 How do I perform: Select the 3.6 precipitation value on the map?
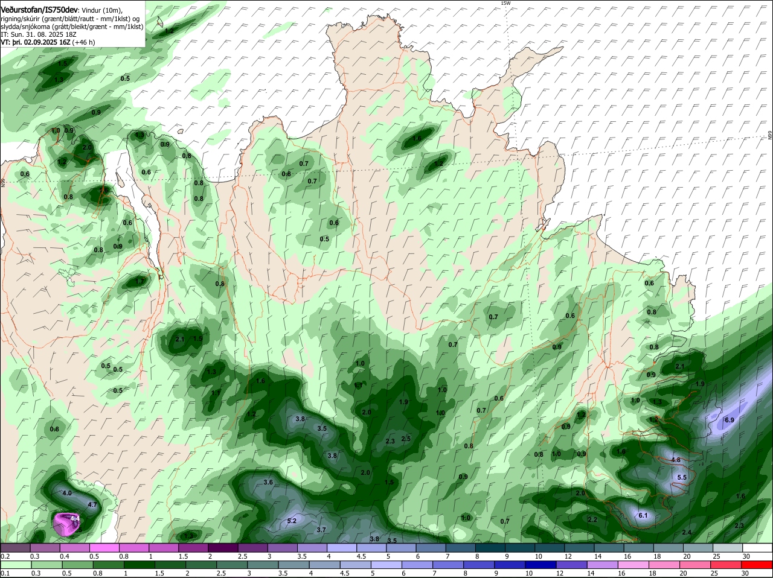[x=269, y=482]
